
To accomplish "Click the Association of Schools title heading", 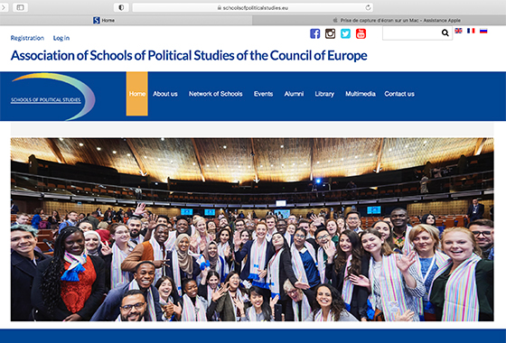I will point(189,55).
